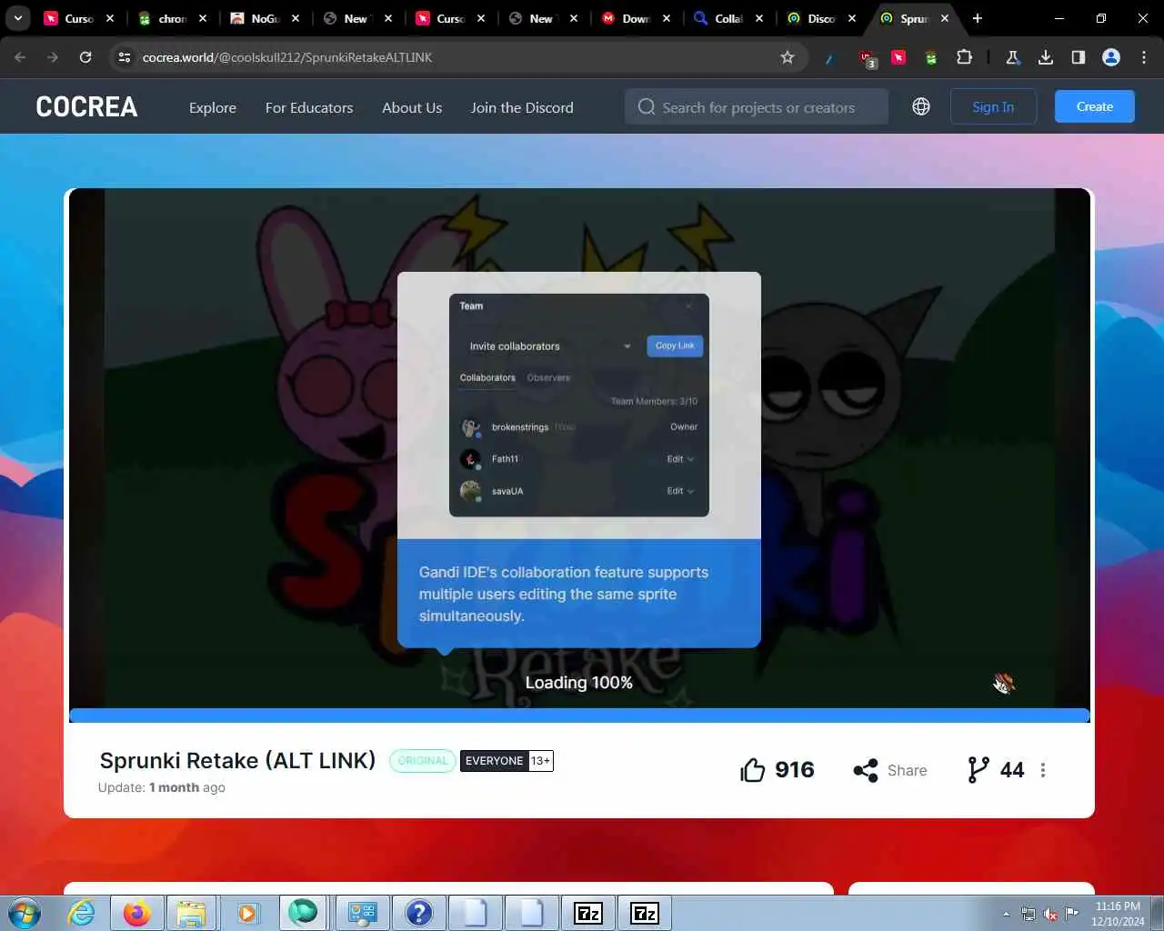Image resolution: width=1164 pixels, height=931 pixels.
Task: Click the Sign In button
Action: [993, 106]
